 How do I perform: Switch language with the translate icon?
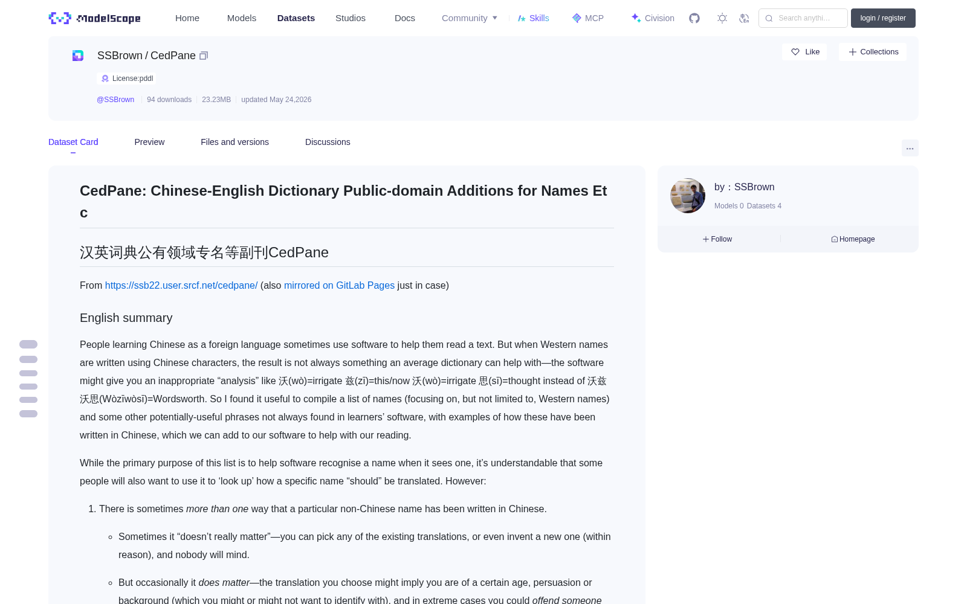pyautogui.click(x=744, y=18)
